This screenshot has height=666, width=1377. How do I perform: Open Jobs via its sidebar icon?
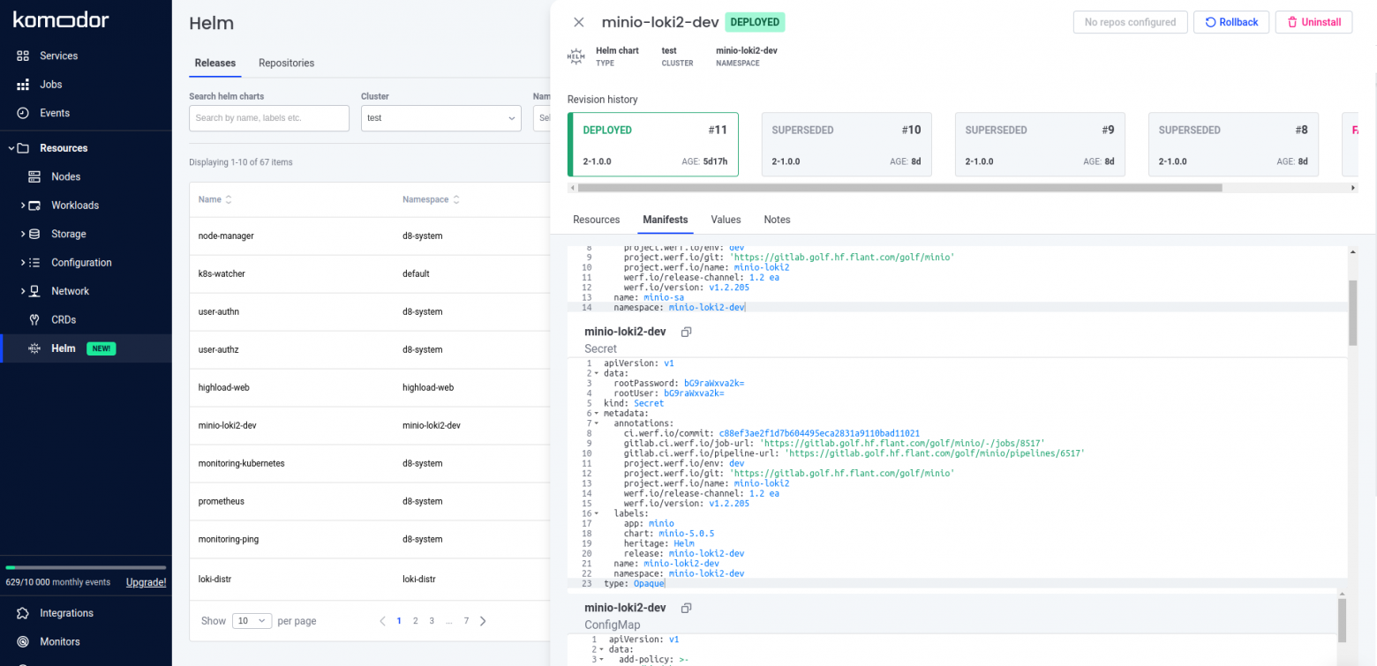(23, 85)
